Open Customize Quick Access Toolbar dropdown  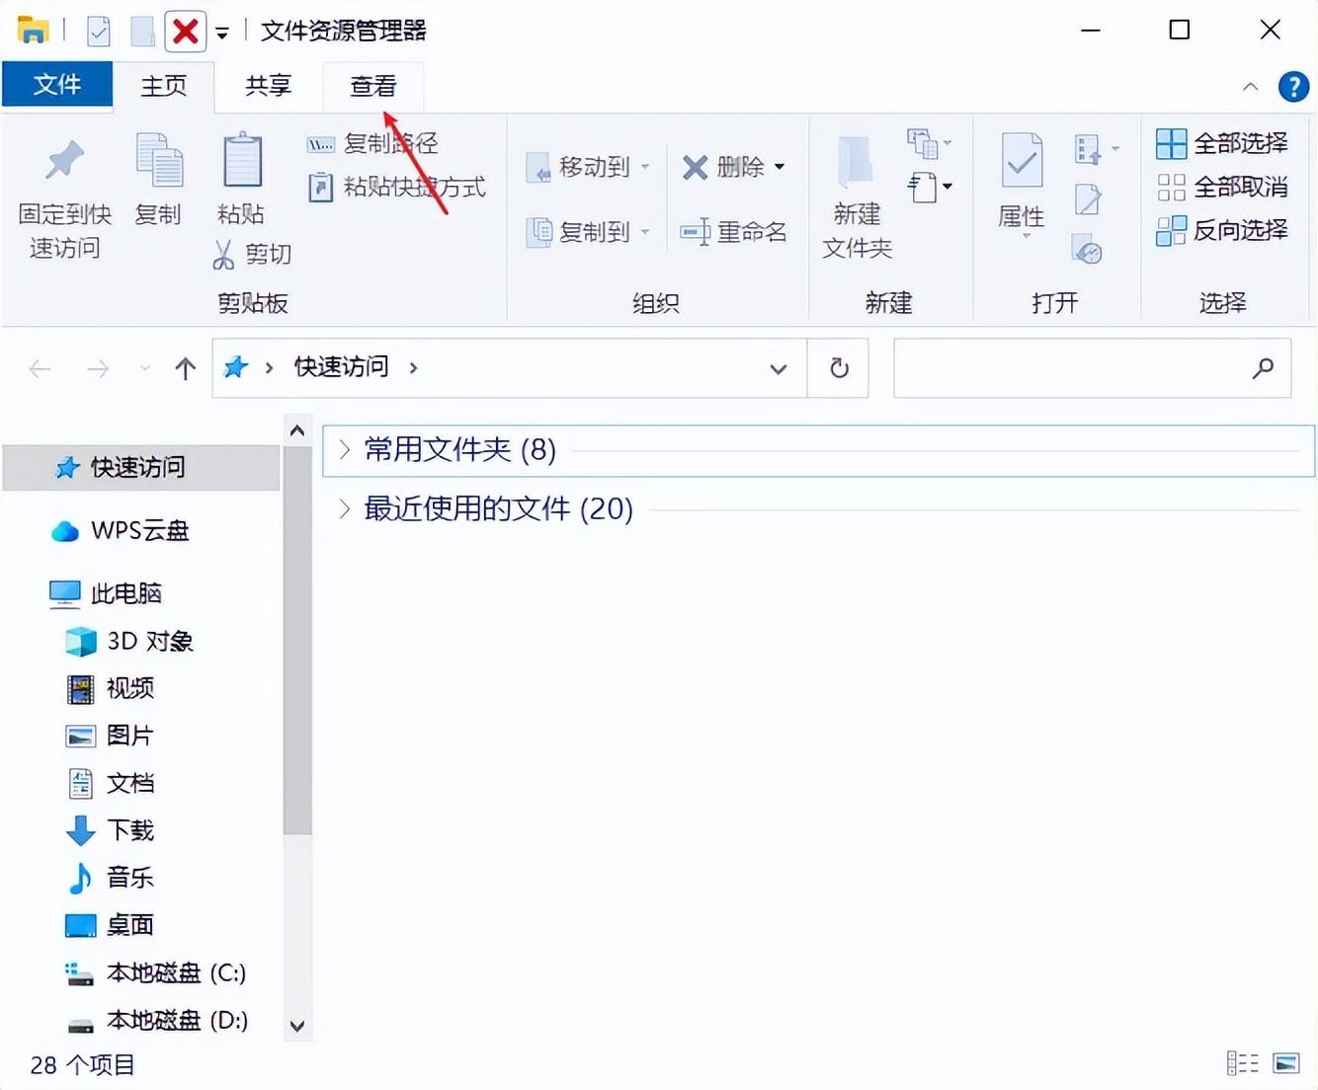(222, 33)
